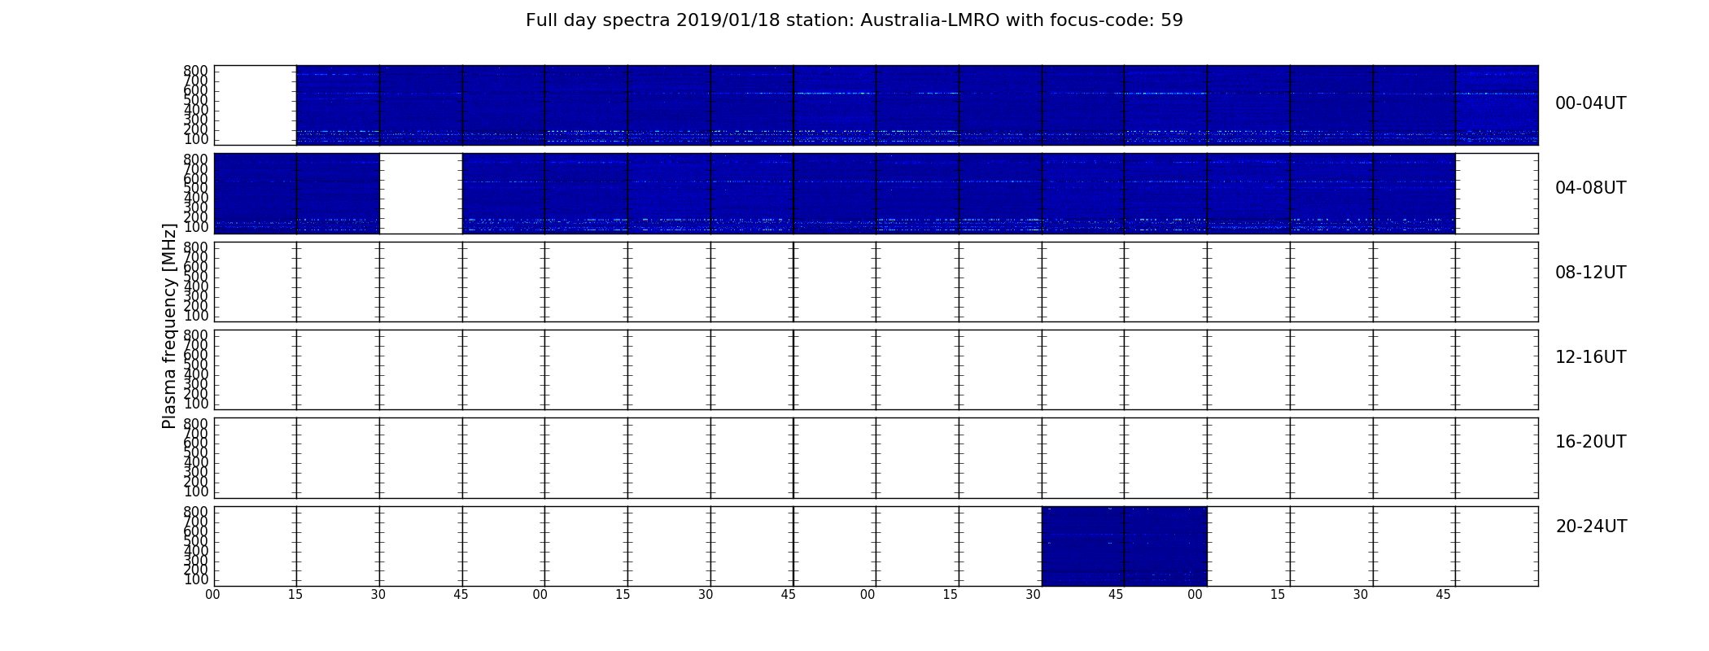Click the 800 tick label of the 12-16UT panel
This screenshot has height=651, width=1709.
pos(196,335)
